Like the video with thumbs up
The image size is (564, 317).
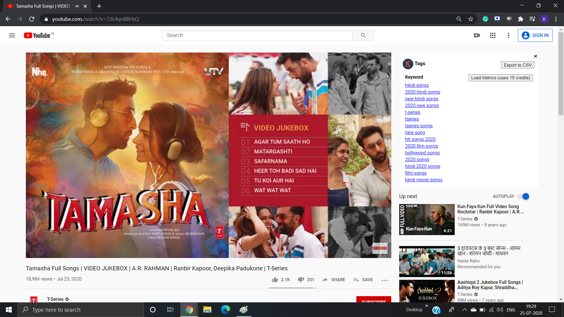coord(275,280)
